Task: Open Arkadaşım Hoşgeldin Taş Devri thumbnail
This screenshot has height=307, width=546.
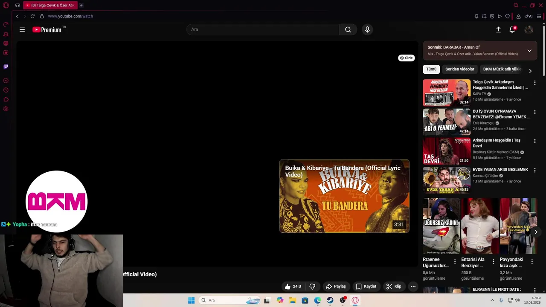Action: pyautogui.click(x=447, y=151)
